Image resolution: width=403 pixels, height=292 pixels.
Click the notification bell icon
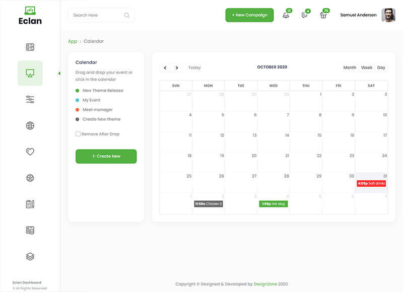[286, 15]
